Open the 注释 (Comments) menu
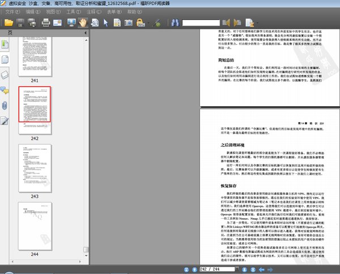Image resolution: width=340 pixels, height=274 pixels. point(93,12)
